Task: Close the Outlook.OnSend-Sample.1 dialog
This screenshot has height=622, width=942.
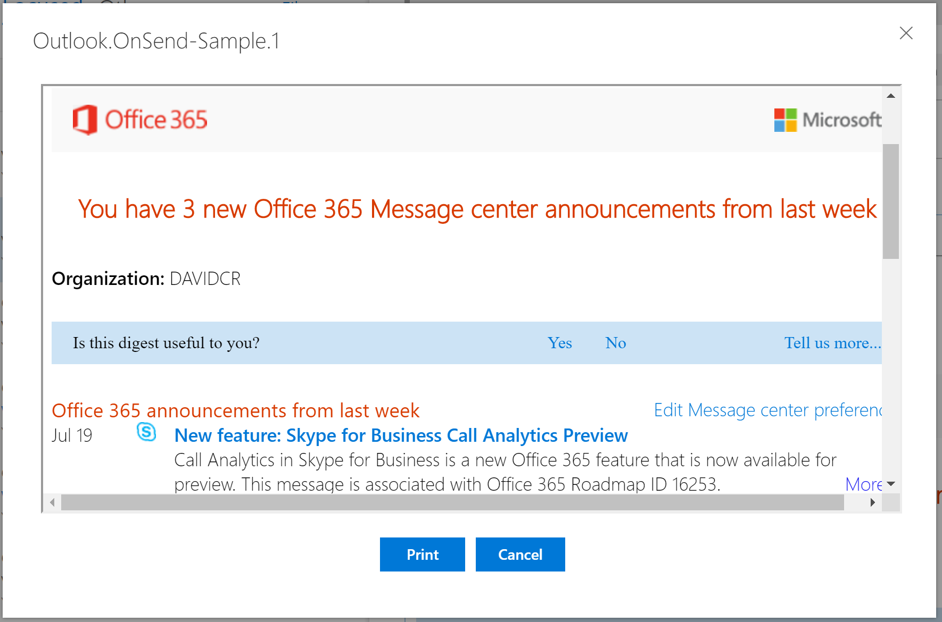Action: pyautogui.click(x=906, y=33)
